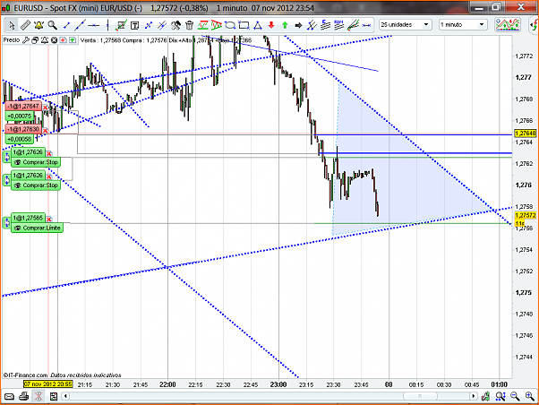Click the 1,276 label on the price axis
Viewport: 539px width, 405px height.
(524, 185)
